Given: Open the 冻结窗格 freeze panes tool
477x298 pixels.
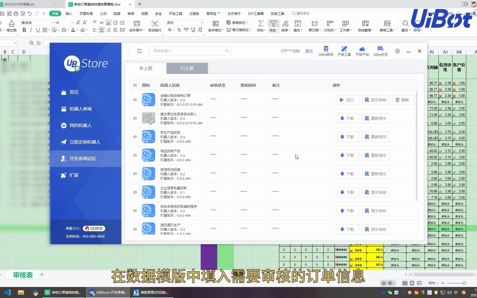Looking at the screenshot, I should 365,26.
